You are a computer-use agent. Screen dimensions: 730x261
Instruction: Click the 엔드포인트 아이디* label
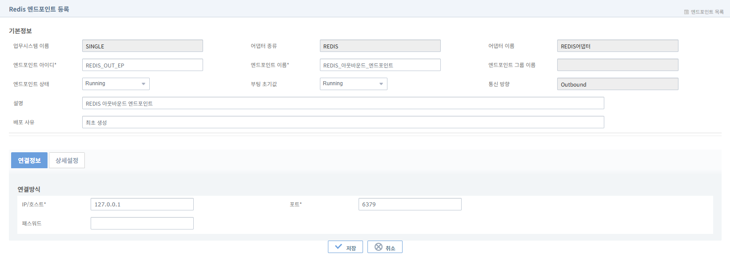pyautogui.click(x=35, y=65)
